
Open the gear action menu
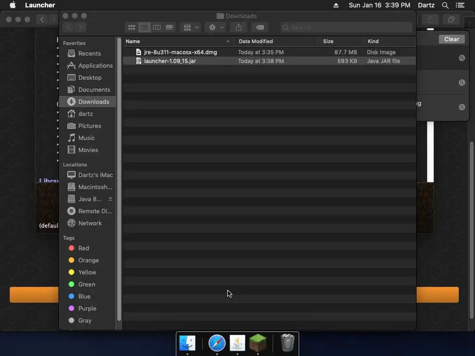215,27
